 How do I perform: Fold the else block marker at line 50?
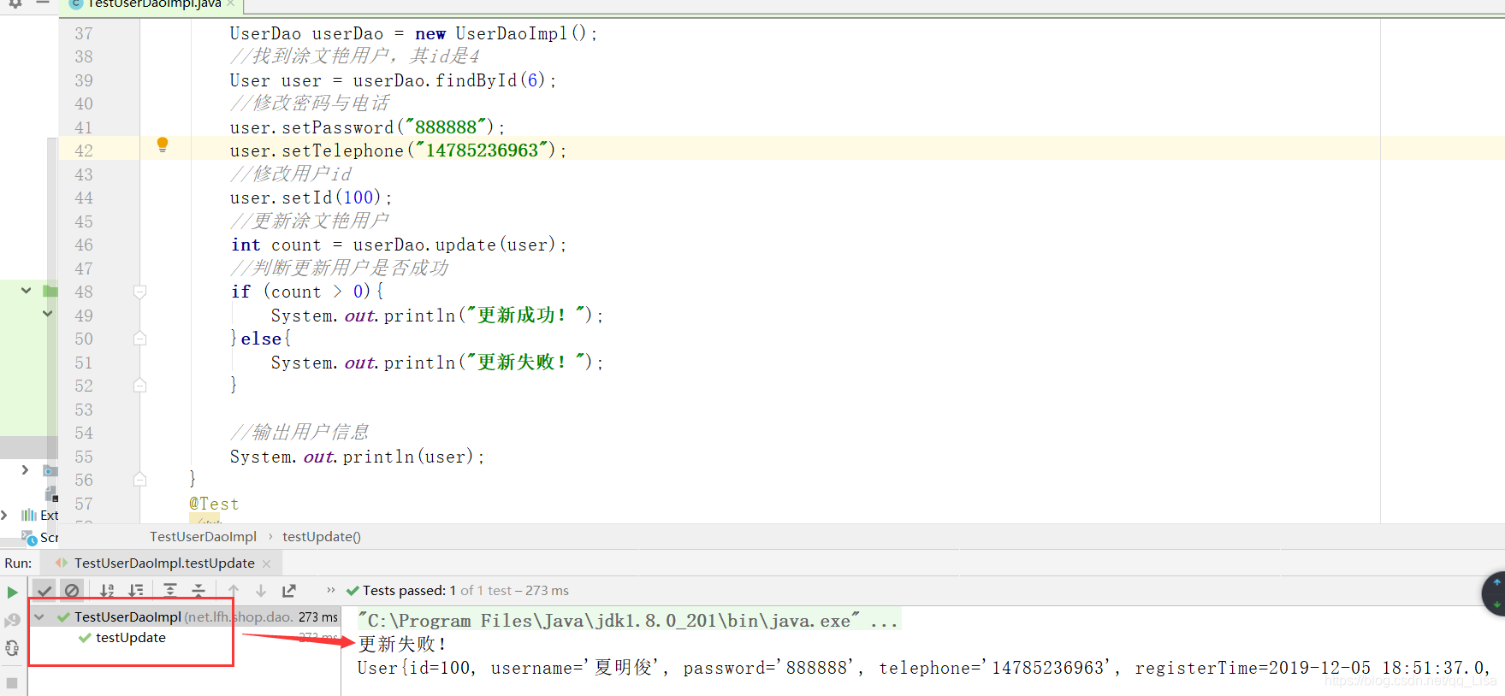click(x=140, y=339)
